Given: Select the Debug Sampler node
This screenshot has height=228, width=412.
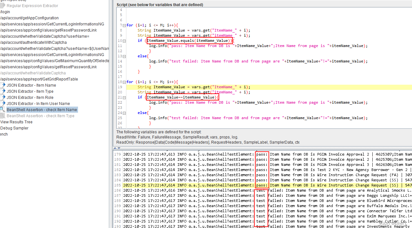Looking at the screenshot, I should (14, 128).
